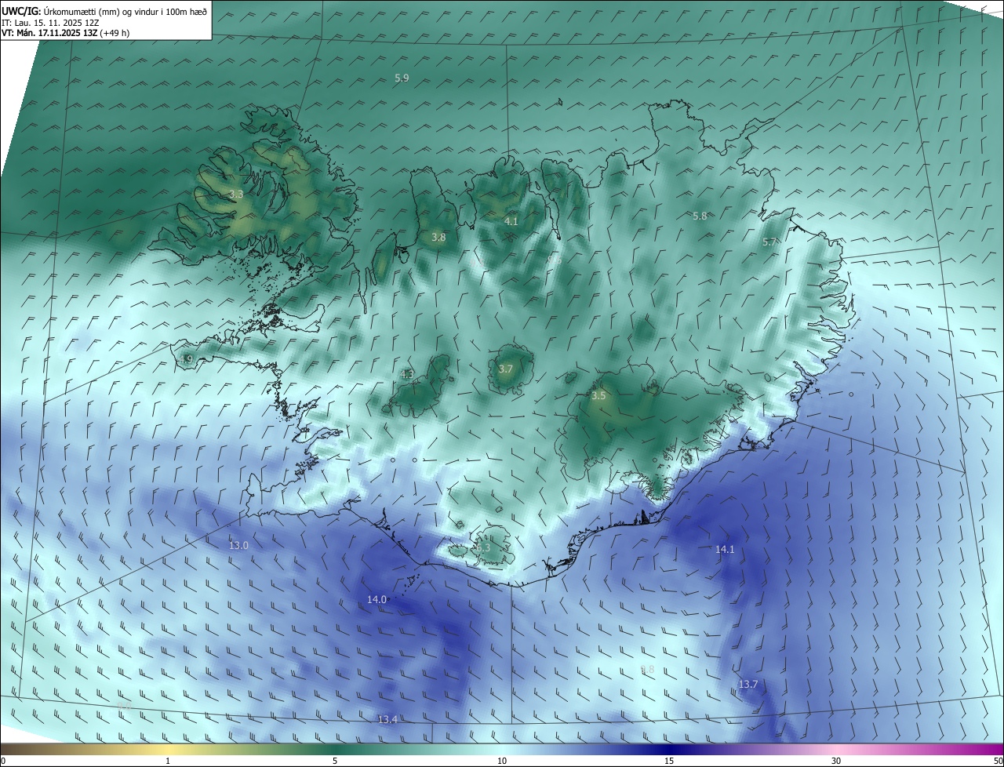Click the 3.5 value on the large glacier

pos(598,396)
